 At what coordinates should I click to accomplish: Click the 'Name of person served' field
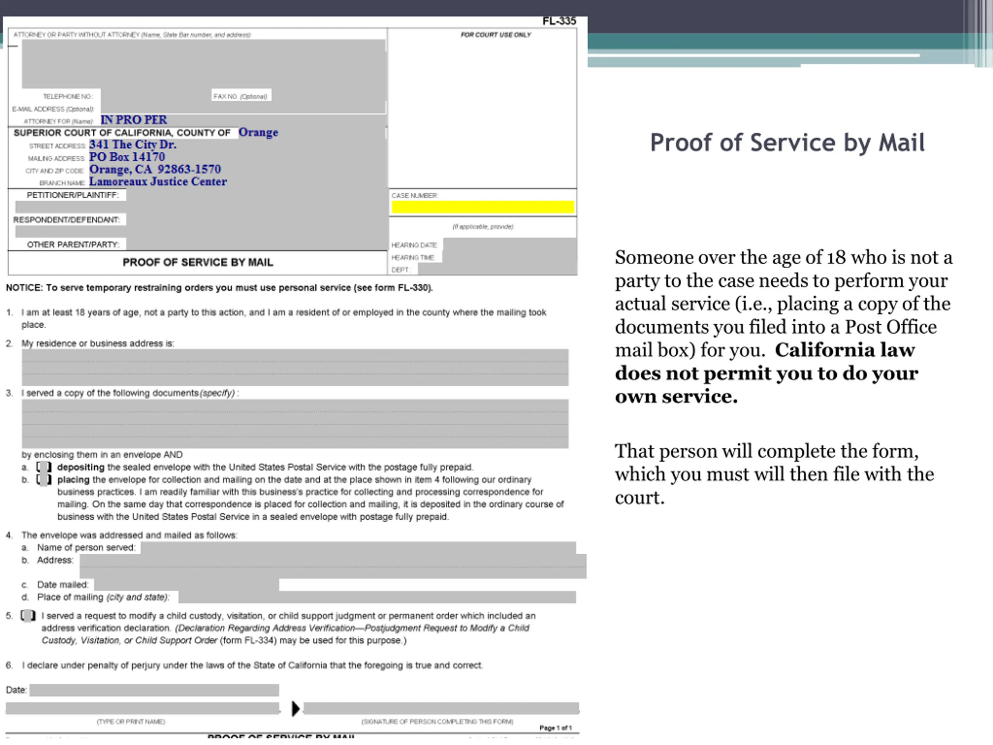coord(358,548)
